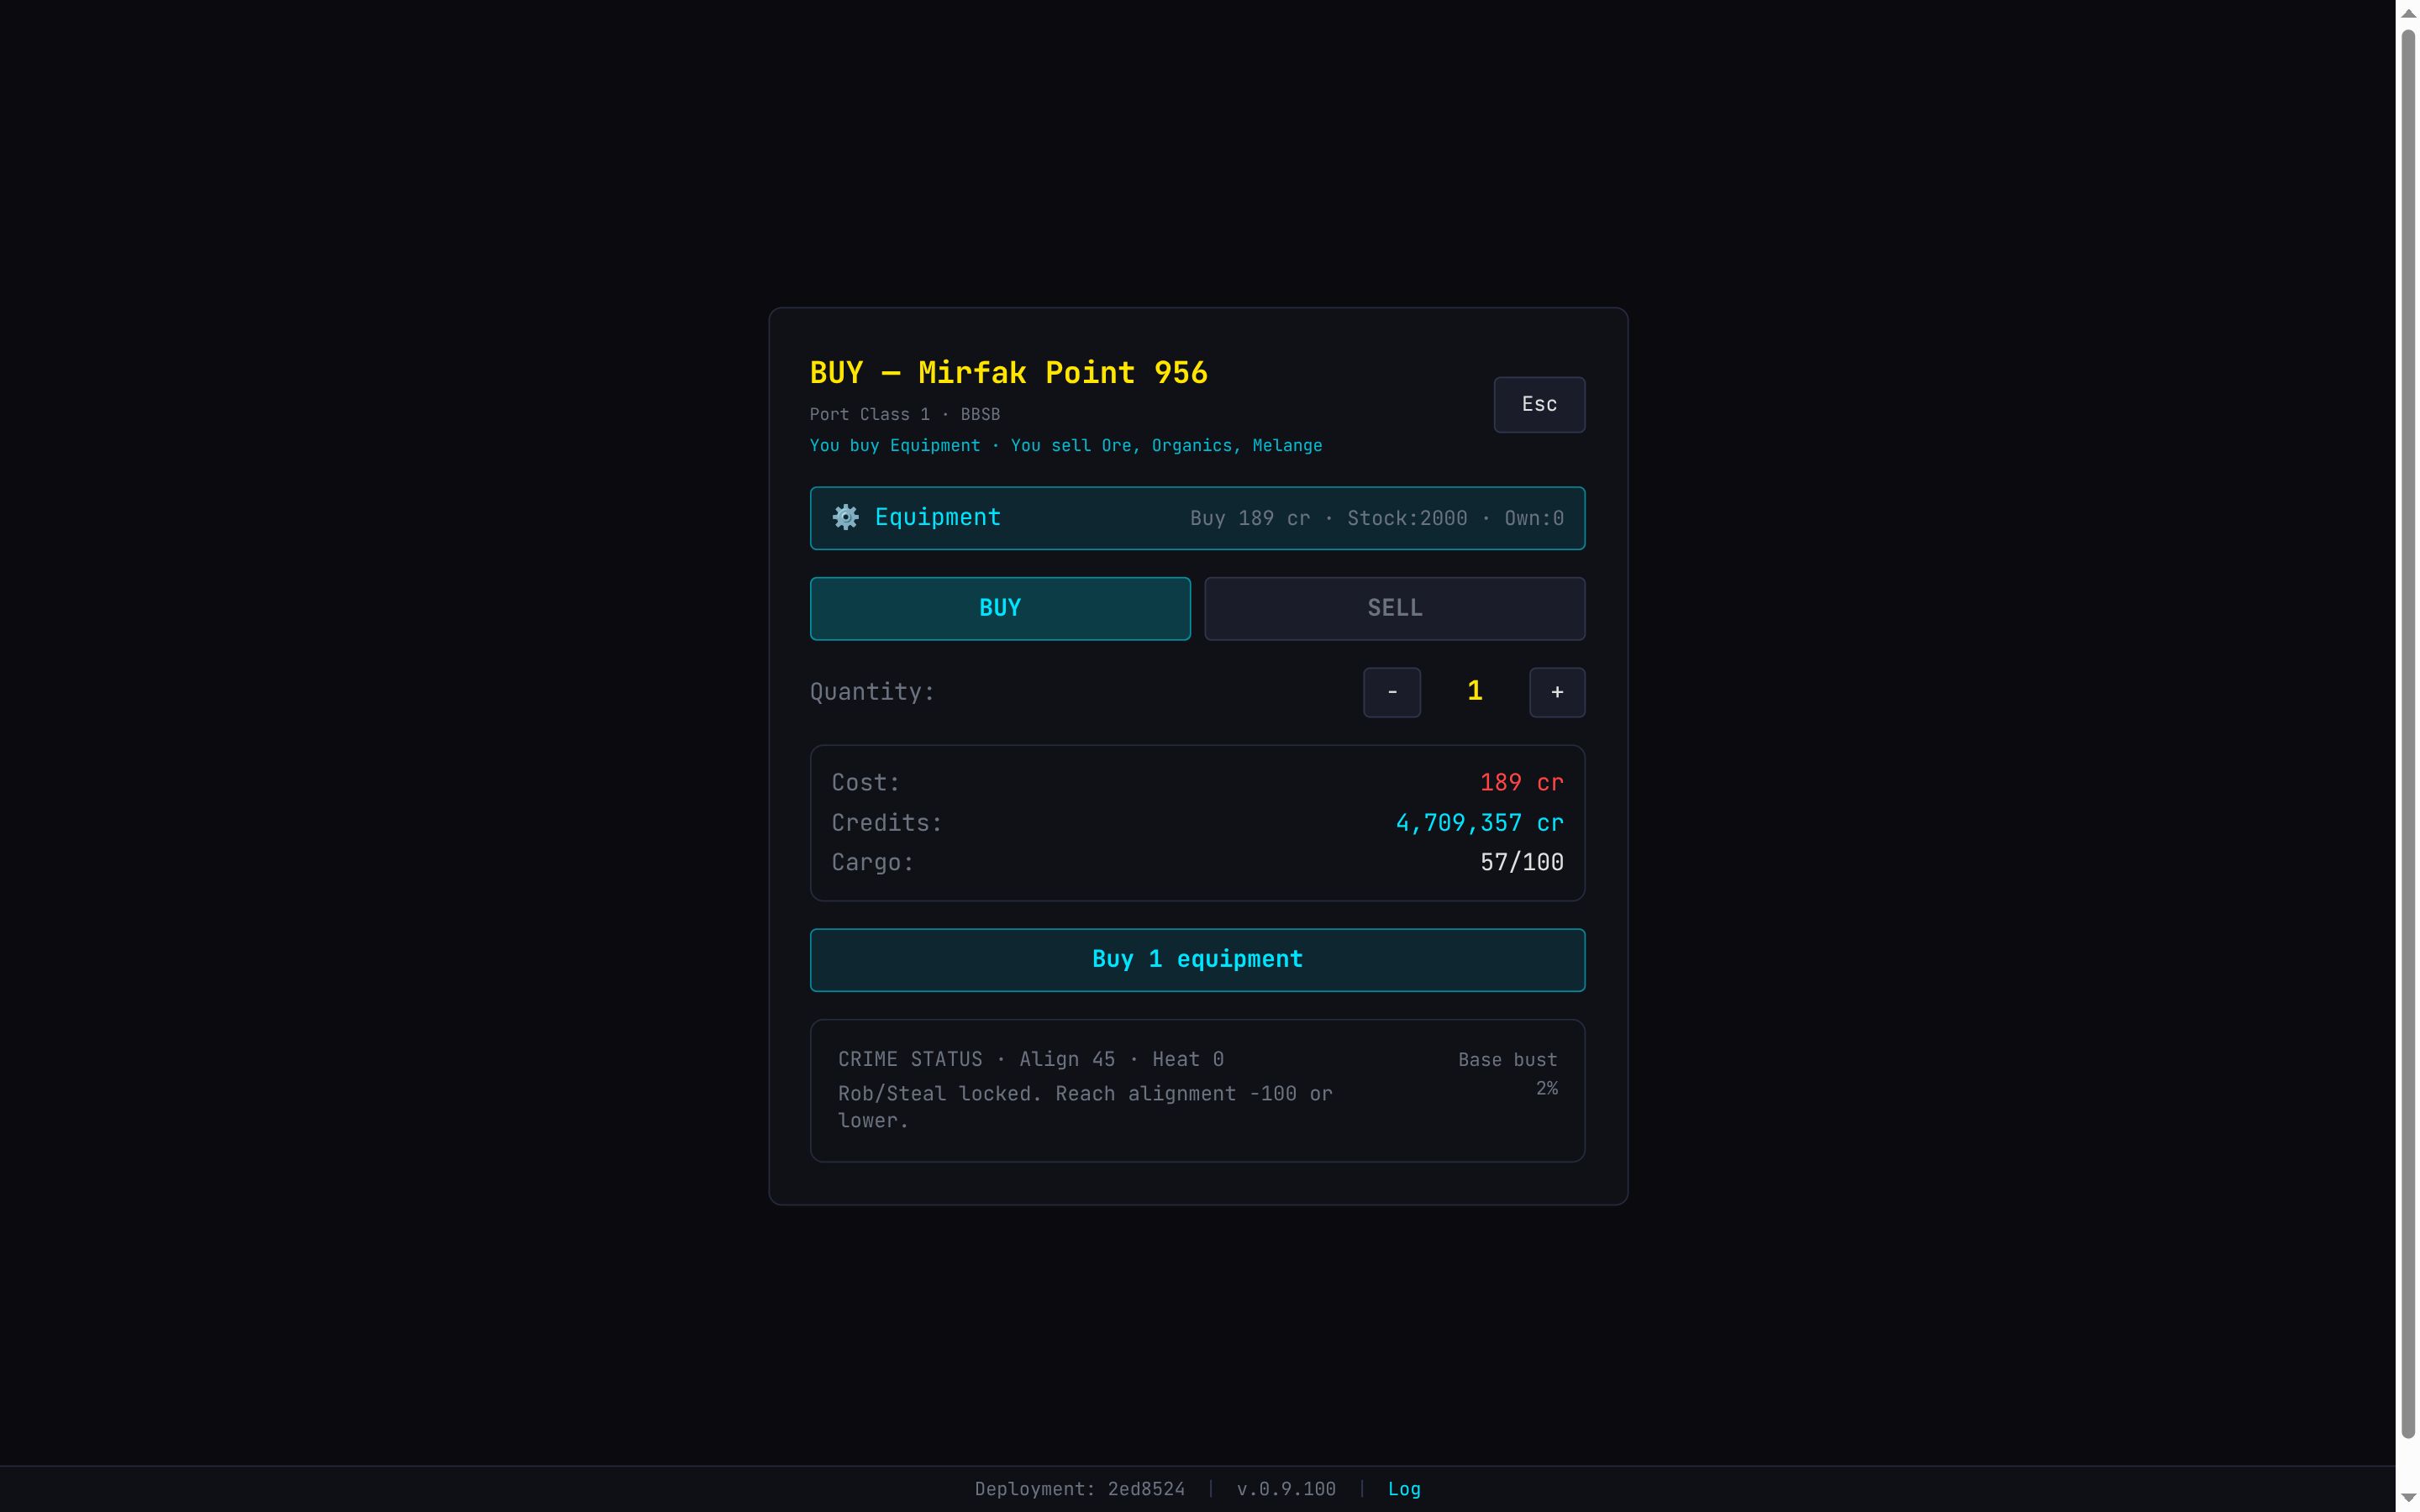
Task: Click the BUY — Mirfak Point 956 title
Action: coord(1008,373)
